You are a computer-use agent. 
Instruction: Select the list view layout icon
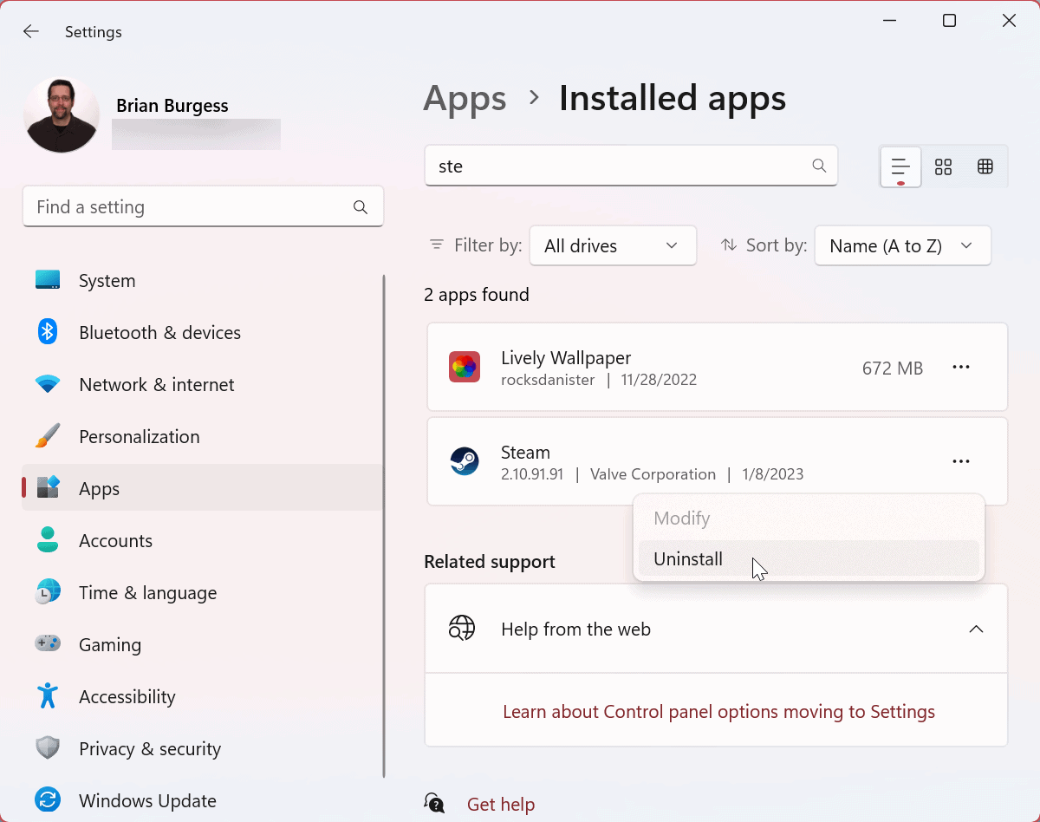(x=900, y=166)
